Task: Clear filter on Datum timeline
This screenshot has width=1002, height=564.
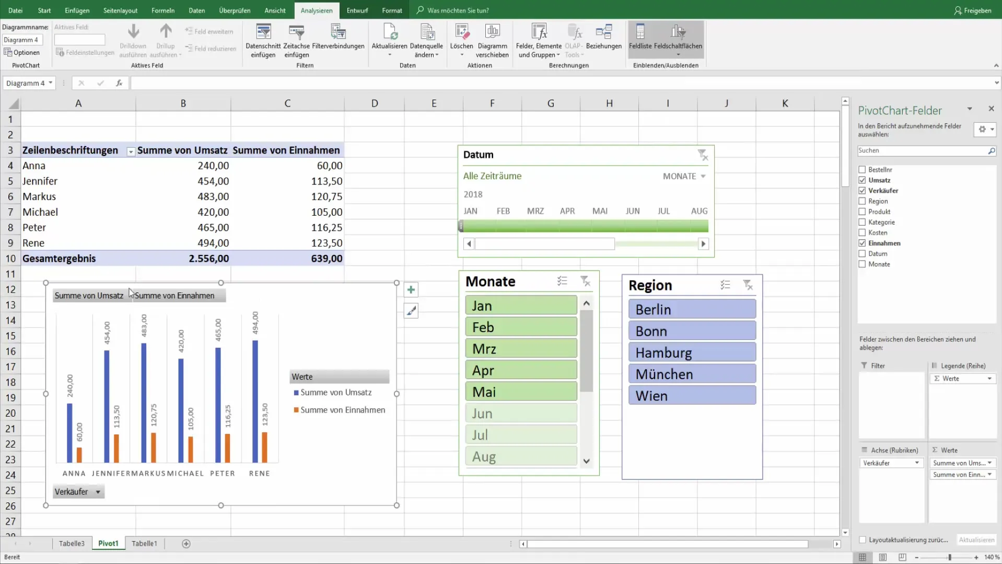Action: click(x=703, y=155)
